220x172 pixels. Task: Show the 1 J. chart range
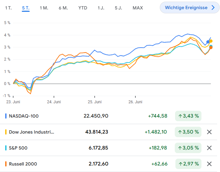click(101, 8)
